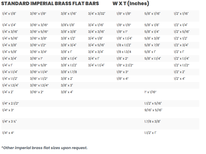Select the 9/16" x 5/16" size entry
The width and height of the screenshot is (206, 154).
coord(153,110)
